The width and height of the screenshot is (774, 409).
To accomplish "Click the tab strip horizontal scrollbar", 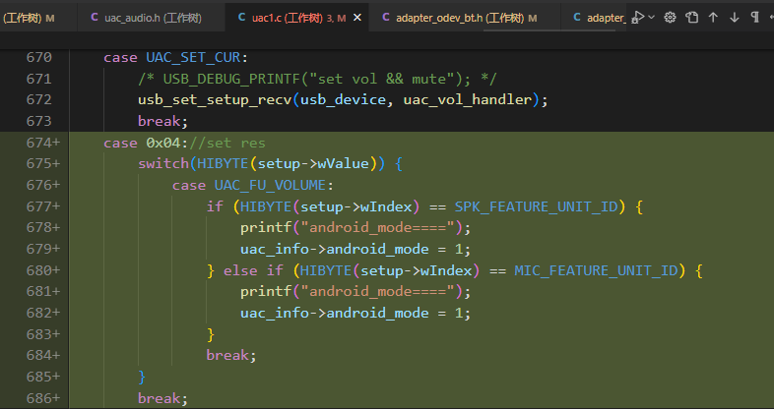I will coord(548,30).
